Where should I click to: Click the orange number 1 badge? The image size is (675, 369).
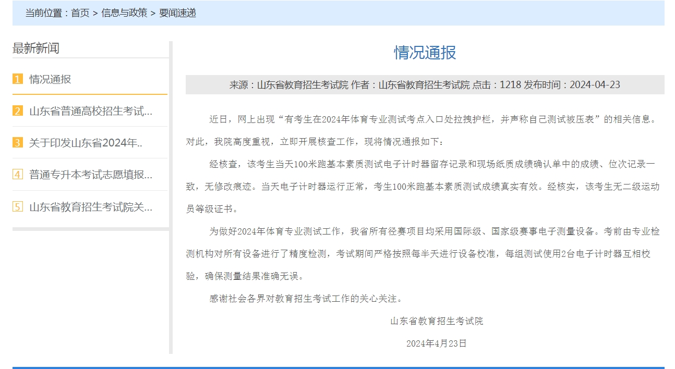[x=18, y=79]
